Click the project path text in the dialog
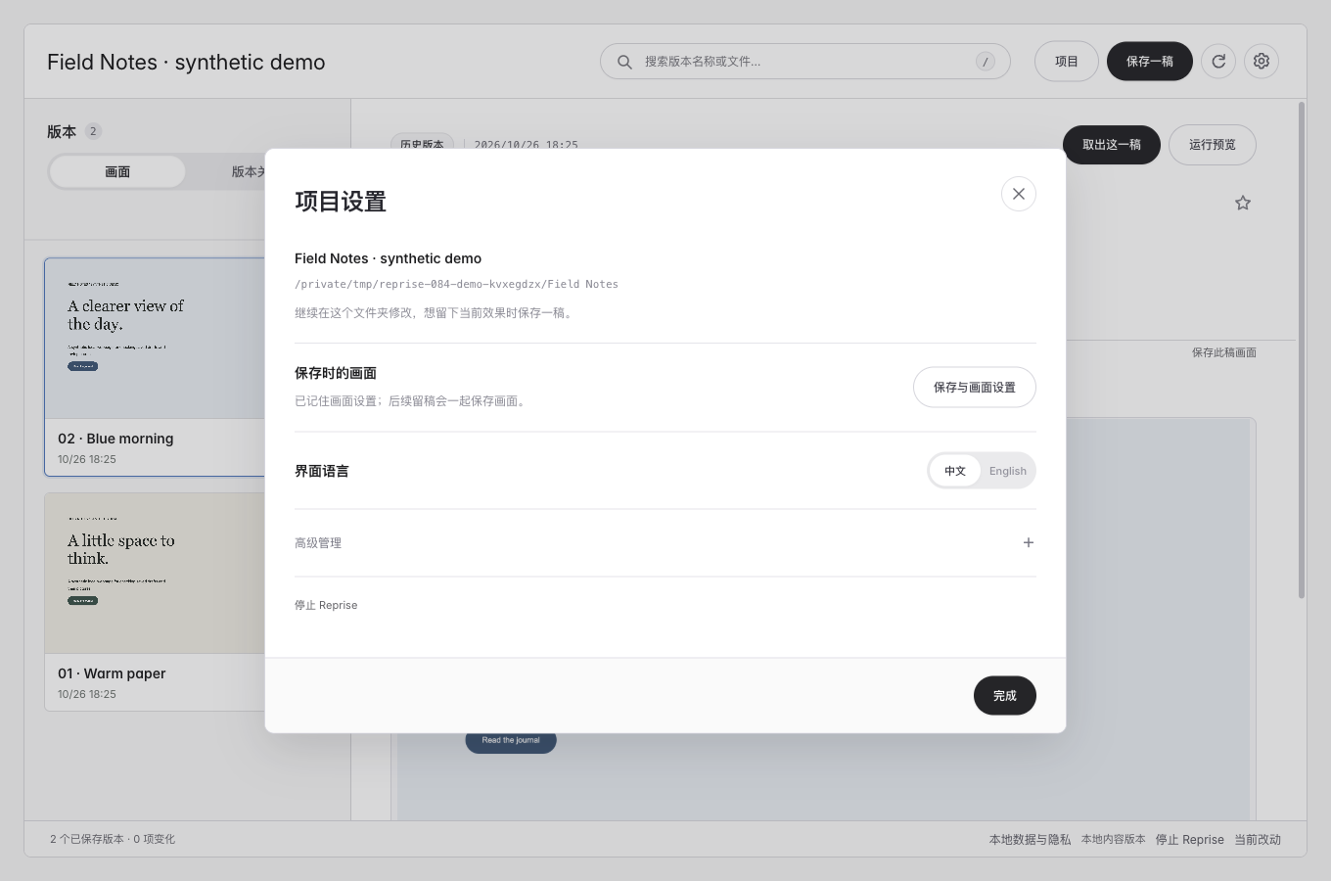This screenshot has width=1331, height=881. (x=456, y=284)
